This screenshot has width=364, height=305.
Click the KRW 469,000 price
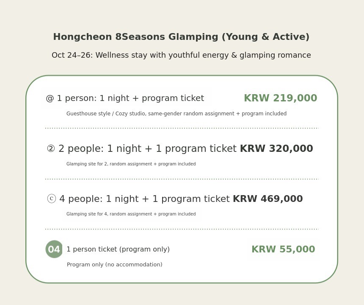coord(267,199)
